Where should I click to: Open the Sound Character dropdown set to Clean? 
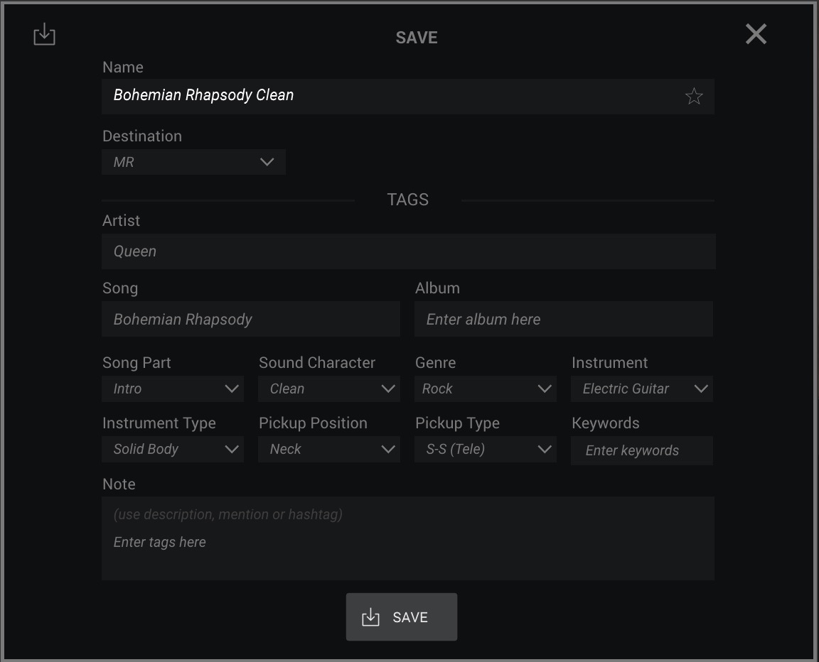pos(329,389)
